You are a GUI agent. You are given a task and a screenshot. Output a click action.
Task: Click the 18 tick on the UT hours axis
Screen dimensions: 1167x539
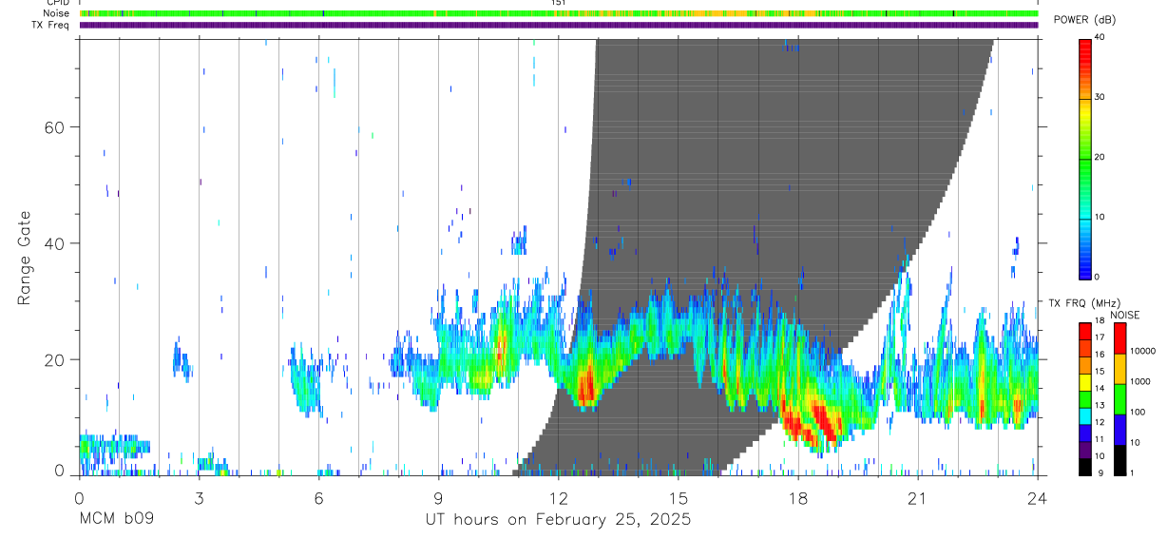(x=797, y=498)
